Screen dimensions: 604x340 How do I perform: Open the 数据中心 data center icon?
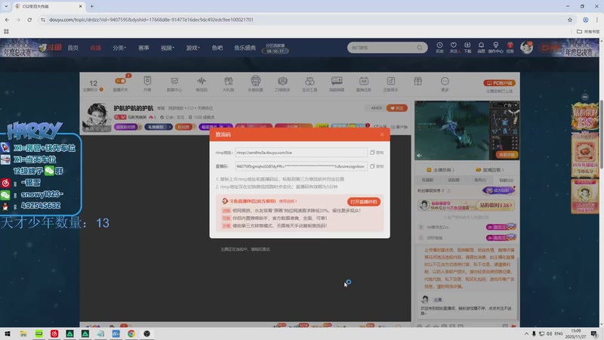click(x=174, y=84)
